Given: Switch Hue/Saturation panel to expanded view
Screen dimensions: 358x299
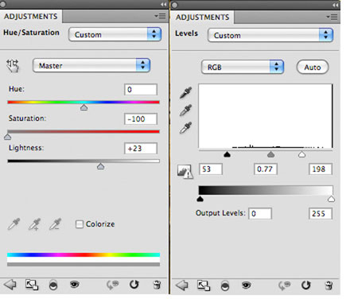Looking at the screenshot, I should coord(32,285).
